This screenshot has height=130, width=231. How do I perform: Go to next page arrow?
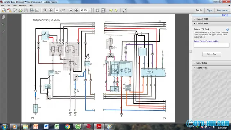coord(51,10)
